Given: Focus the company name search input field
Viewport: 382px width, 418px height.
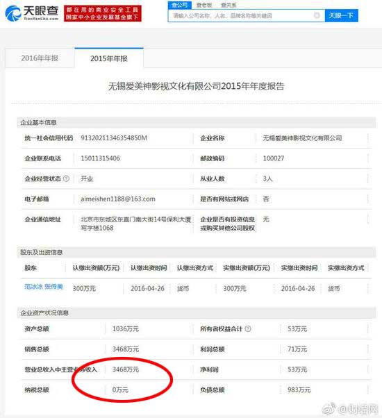Looking at the screenshot, I should [247, 16].
